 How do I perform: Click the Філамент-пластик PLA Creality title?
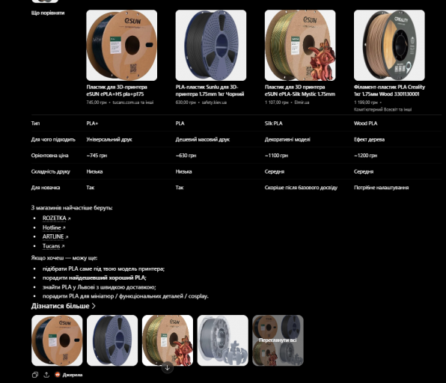tap(389, 91)
